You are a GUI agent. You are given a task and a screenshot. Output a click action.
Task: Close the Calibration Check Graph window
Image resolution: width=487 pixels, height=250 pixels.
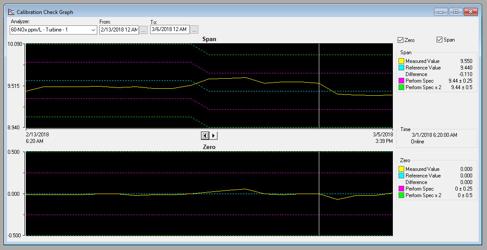click(x=470, y=12)
